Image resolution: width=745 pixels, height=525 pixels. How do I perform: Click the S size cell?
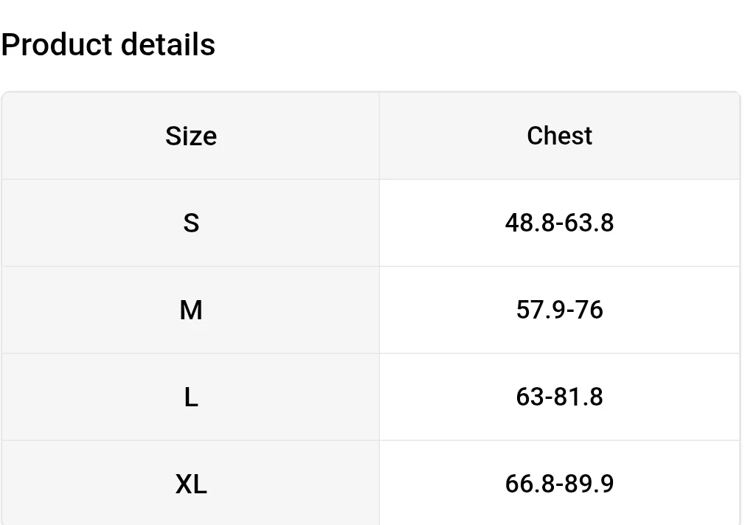[x=191, y=223]
